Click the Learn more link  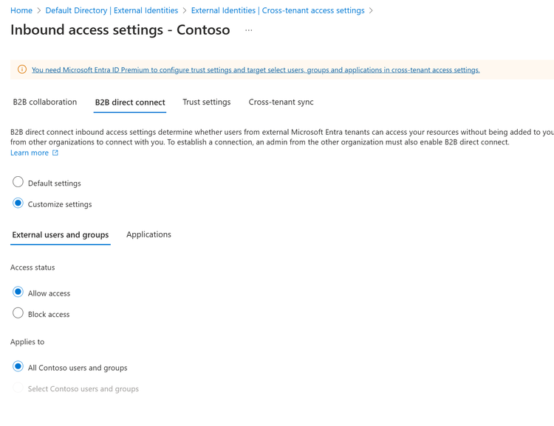pos(30,153)
